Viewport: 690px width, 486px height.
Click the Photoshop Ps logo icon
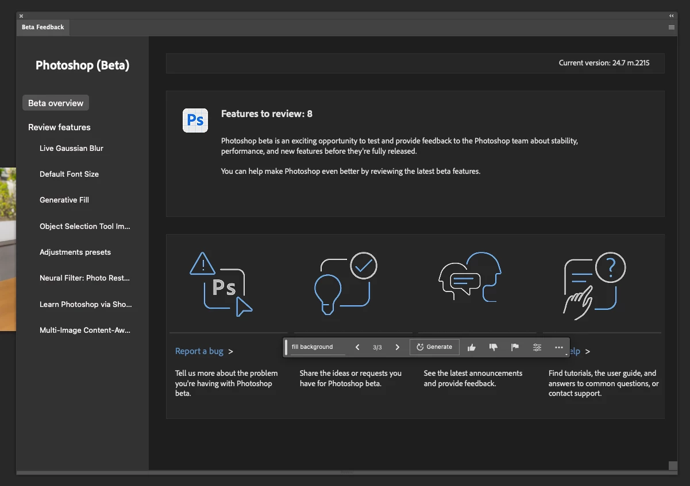195,120
